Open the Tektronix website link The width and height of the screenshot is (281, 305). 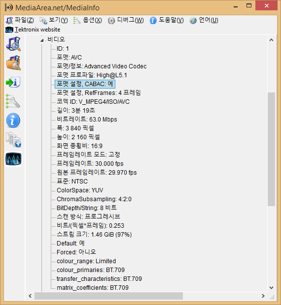click(x=33, y=30)
